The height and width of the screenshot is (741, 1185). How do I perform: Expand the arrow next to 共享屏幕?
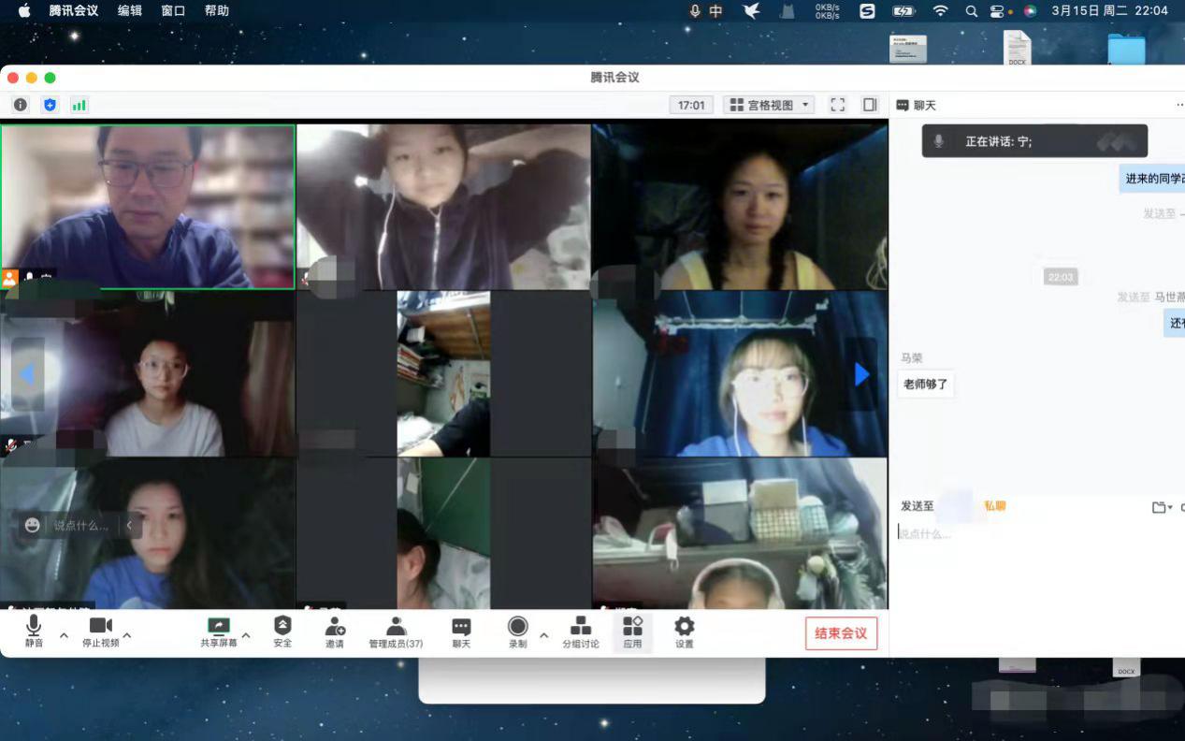pyautogui.click(x=246, y=635)
